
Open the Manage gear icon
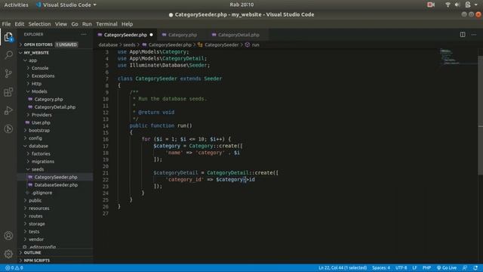click(x=8, y=254)
